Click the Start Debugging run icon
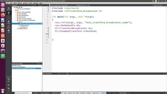Screen dimensions: 167x94 click(9, 88)
